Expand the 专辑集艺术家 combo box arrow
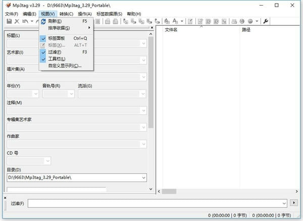 click(x=143, y=127)
